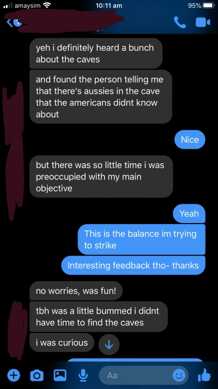218x389 pixels.
Task: Jump to latest messages with down arrow
Action: click(x=109, y=344)
